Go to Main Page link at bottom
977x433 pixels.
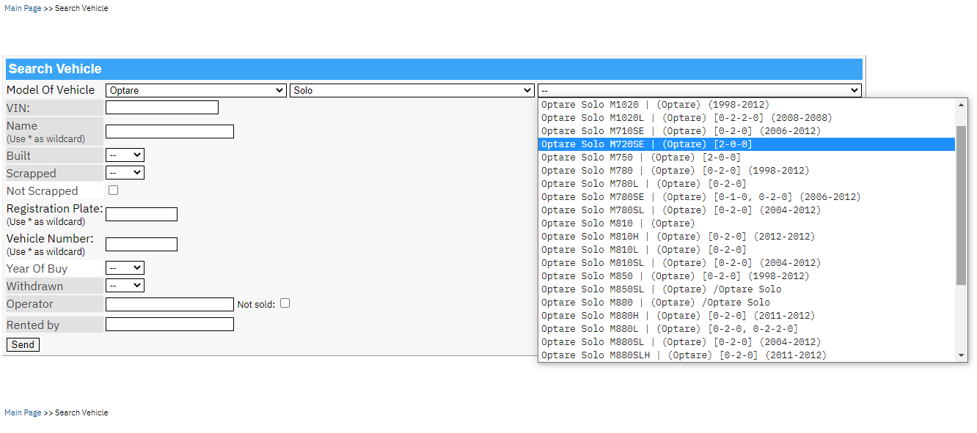[23, 412]
